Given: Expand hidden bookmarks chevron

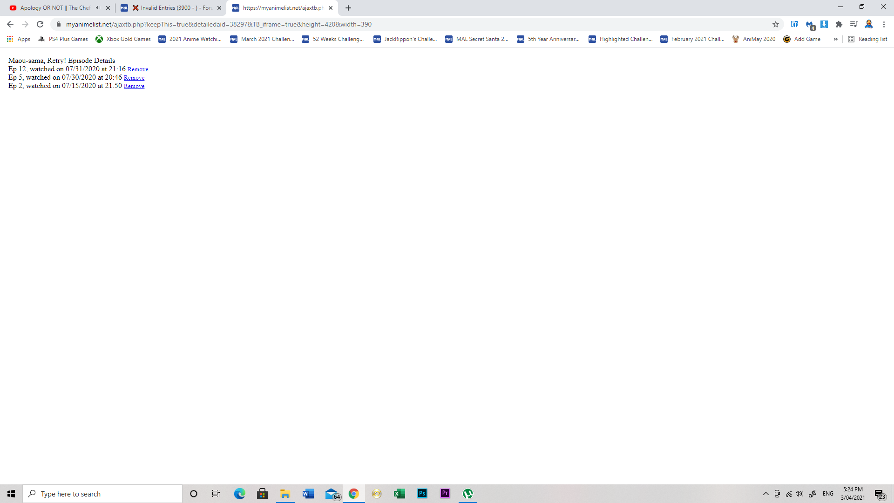Looking at the screenshot, I should 836,39.
